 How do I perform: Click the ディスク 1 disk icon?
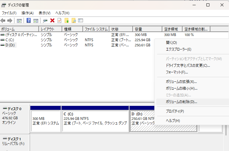click(5, 138)
